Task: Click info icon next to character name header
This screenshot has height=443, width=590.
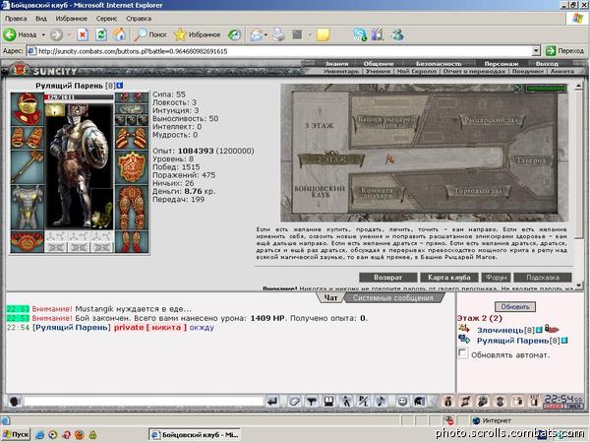Action: coord(120,86)
